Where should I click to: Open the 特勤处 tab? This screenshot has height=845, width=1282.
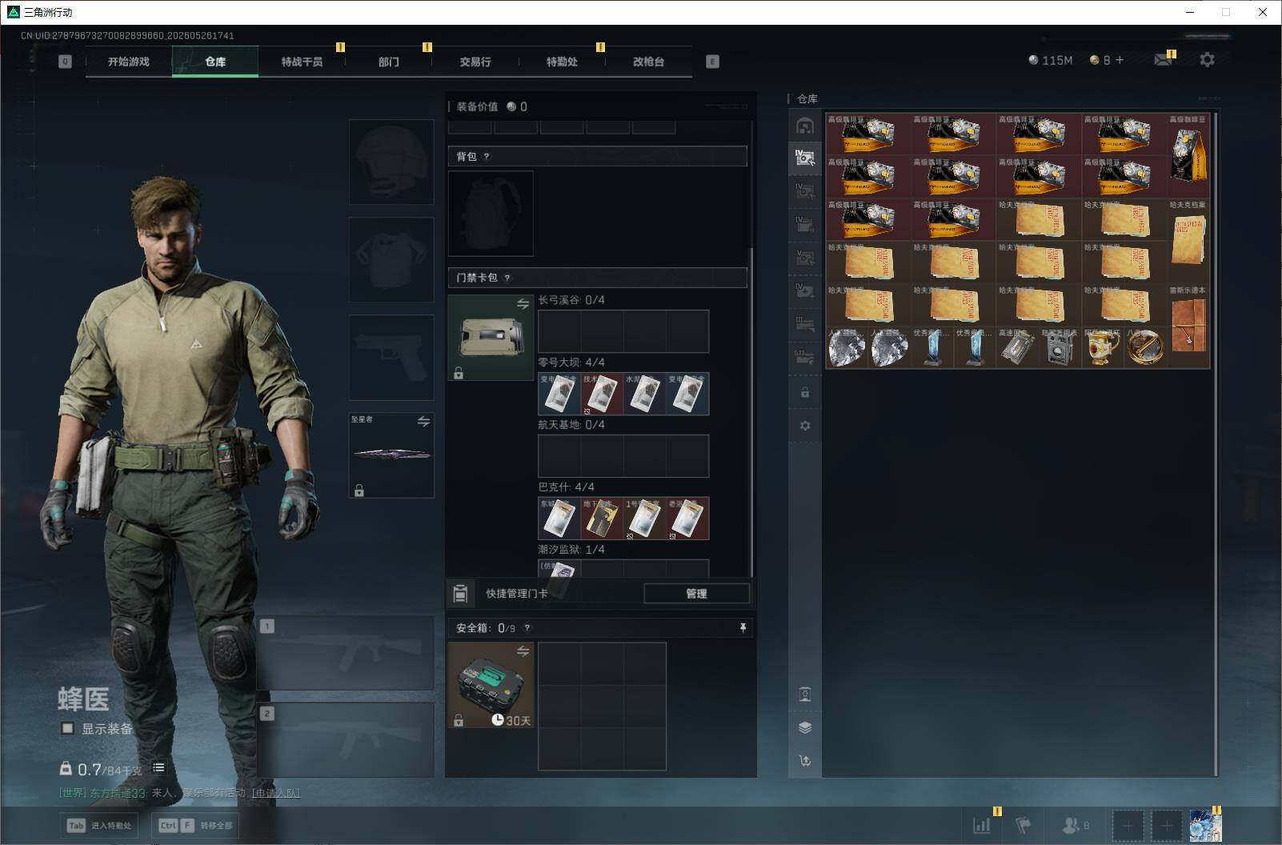(562, 62)
